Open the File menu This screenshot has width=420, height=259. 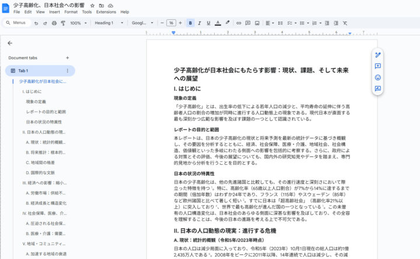point(16,12)
